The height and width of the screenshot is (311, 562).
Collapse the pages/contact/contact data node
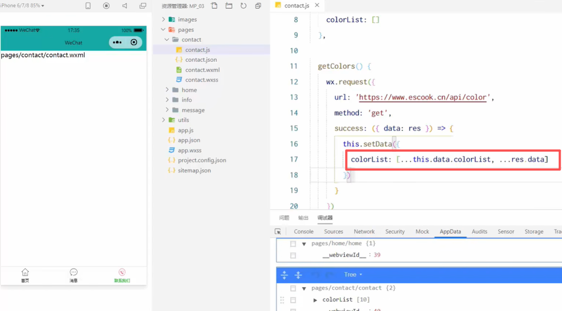tap(304, 289)
